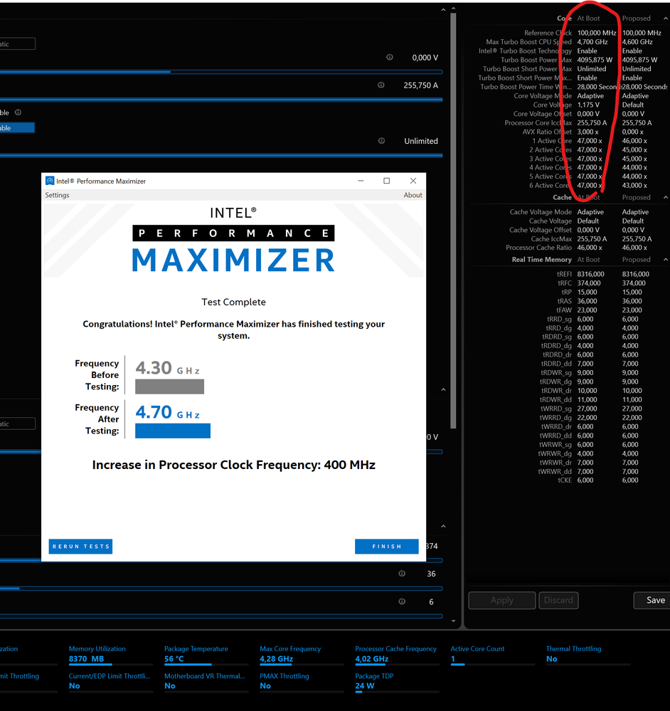Click the Package TDP 24 W monitor
Screen dimensions: 670x711
click(x=398, y=682)
